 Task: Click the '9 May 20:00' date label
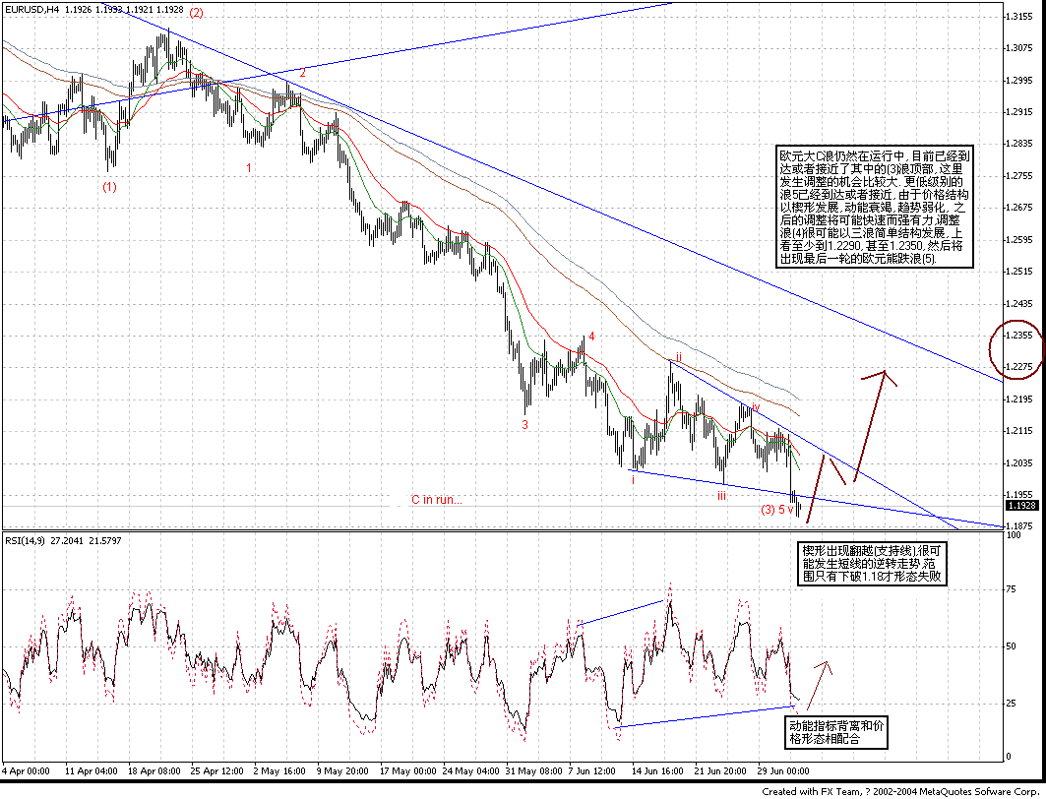click(x=342, y=771)
